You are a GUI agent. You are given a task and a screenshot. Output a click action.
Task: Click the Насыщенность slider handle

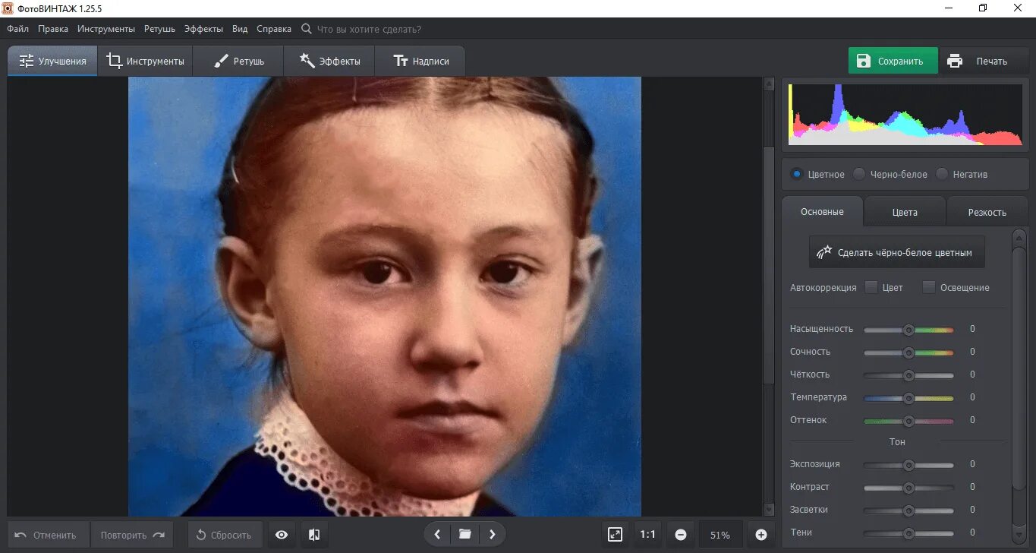pyautogui.click(x=908, y=330)
